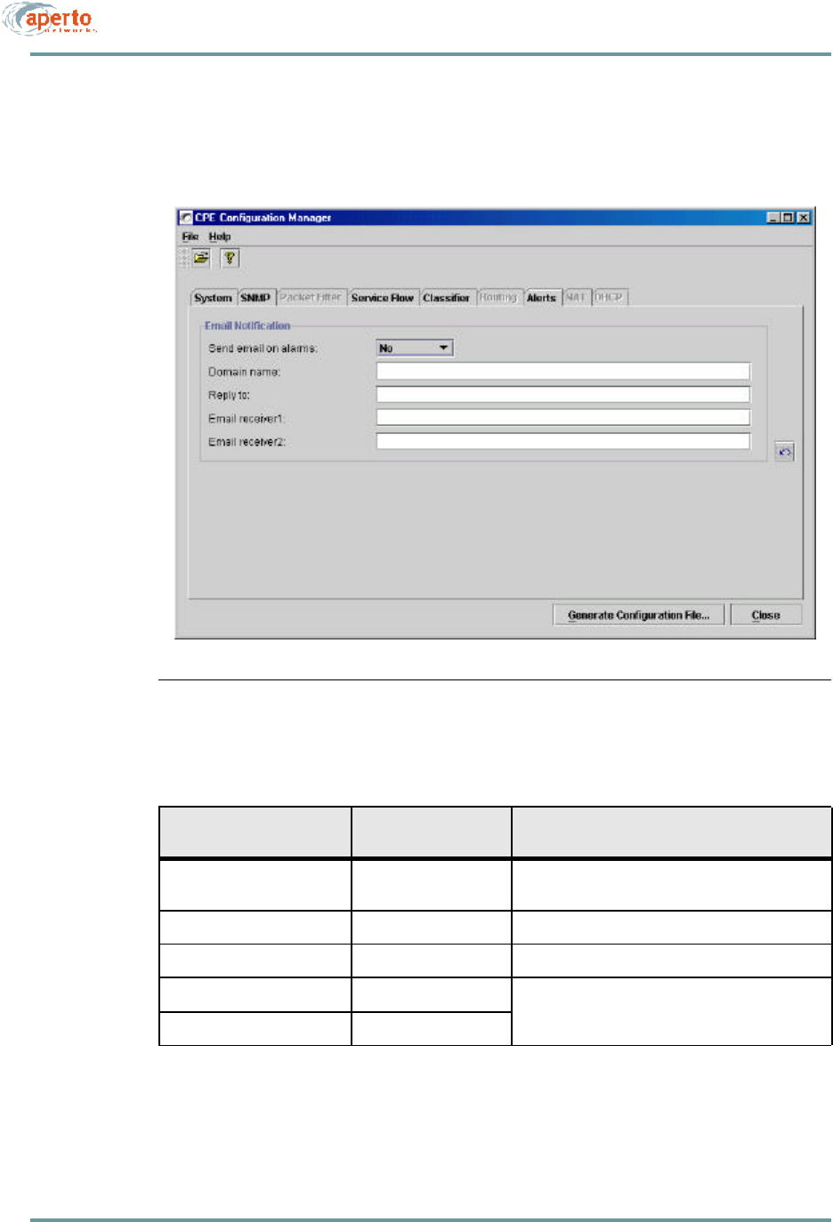Click the 'Email receiver1:' label
The width and height of the screenshot is (833, 1222).
point(247,418)
